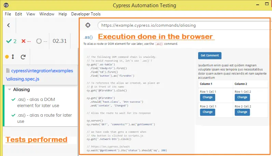Click code line cy.server()
Viewport: 272px width, 156px height.
tap(95, 120)
